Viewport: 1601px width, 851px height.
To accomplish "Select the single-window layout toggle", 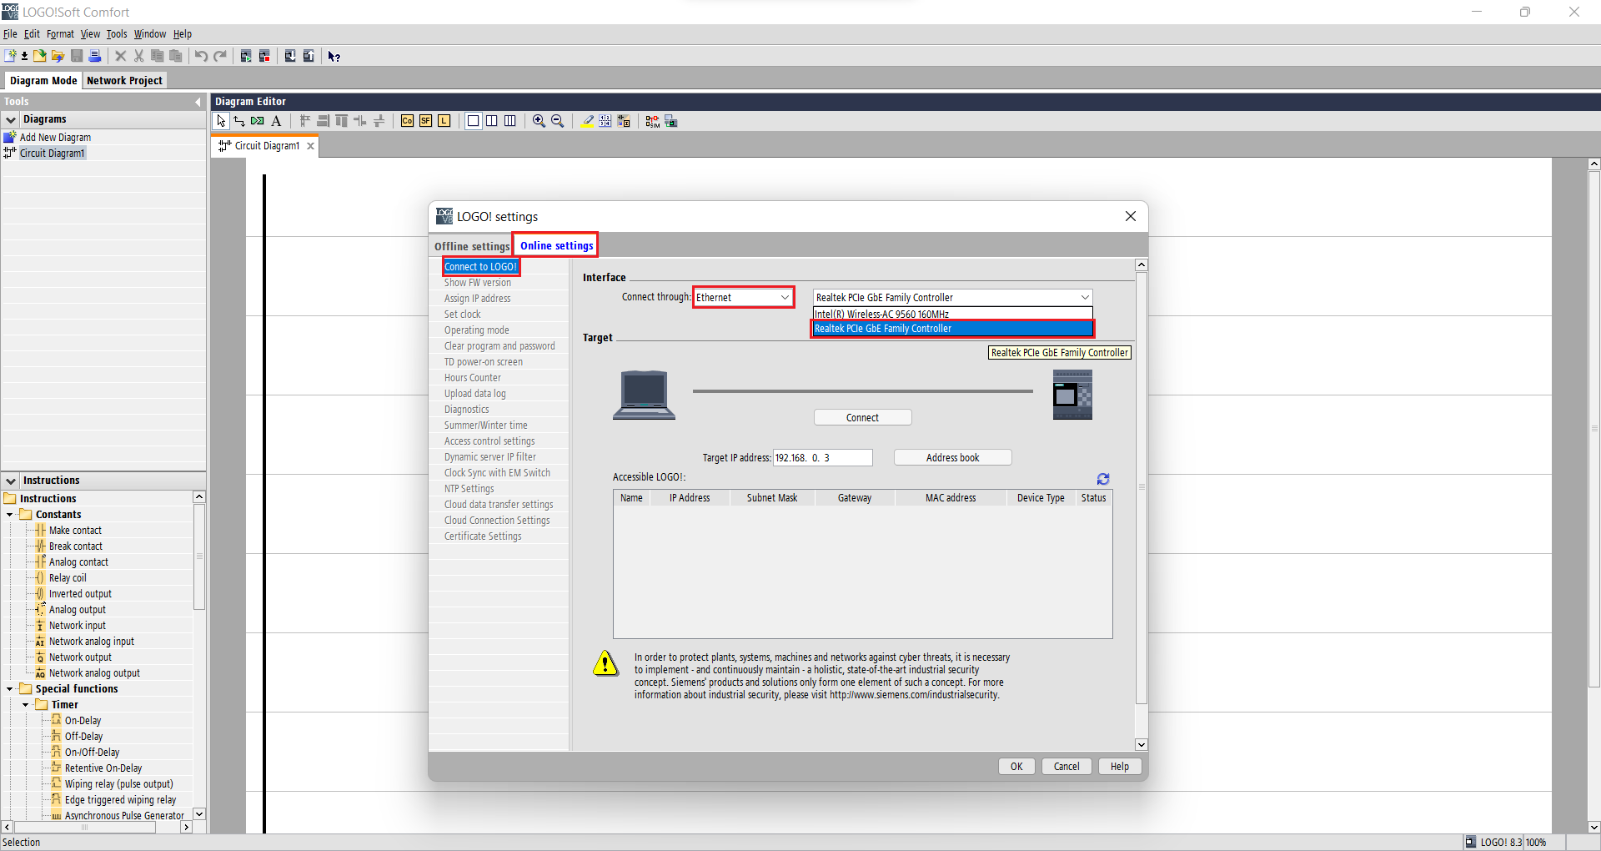I will pos(473,121).
